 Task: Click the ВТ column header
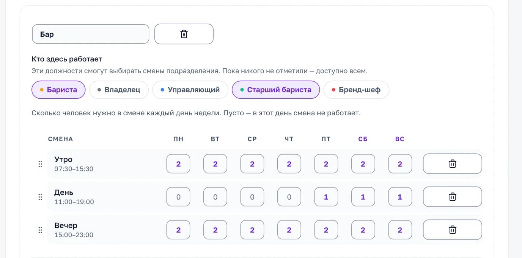coord(215,139)
